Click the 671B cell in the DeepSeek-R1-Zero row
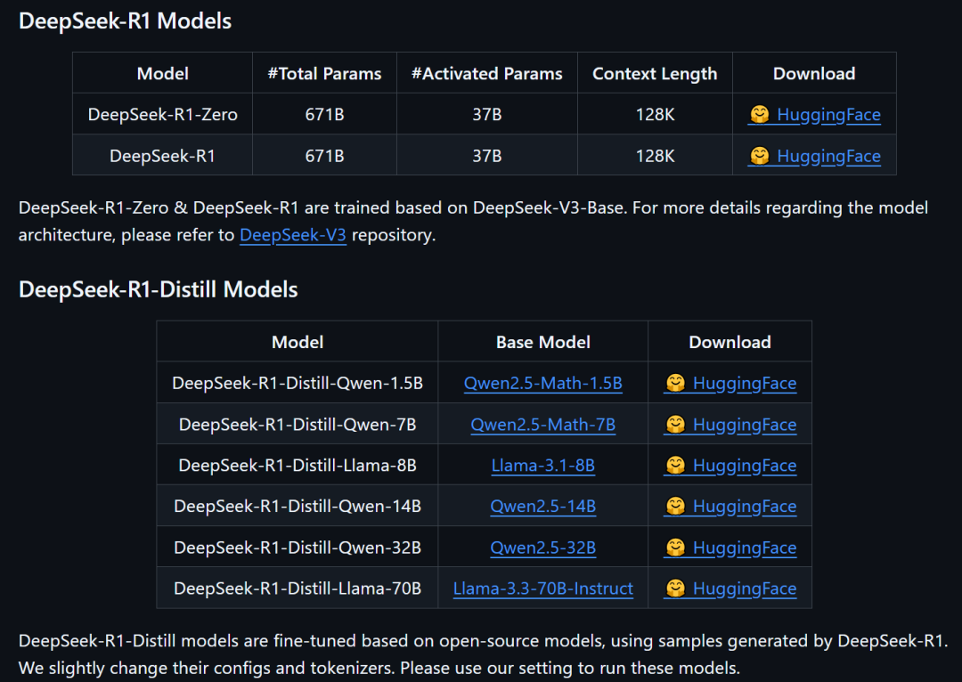 pos(324,114)
